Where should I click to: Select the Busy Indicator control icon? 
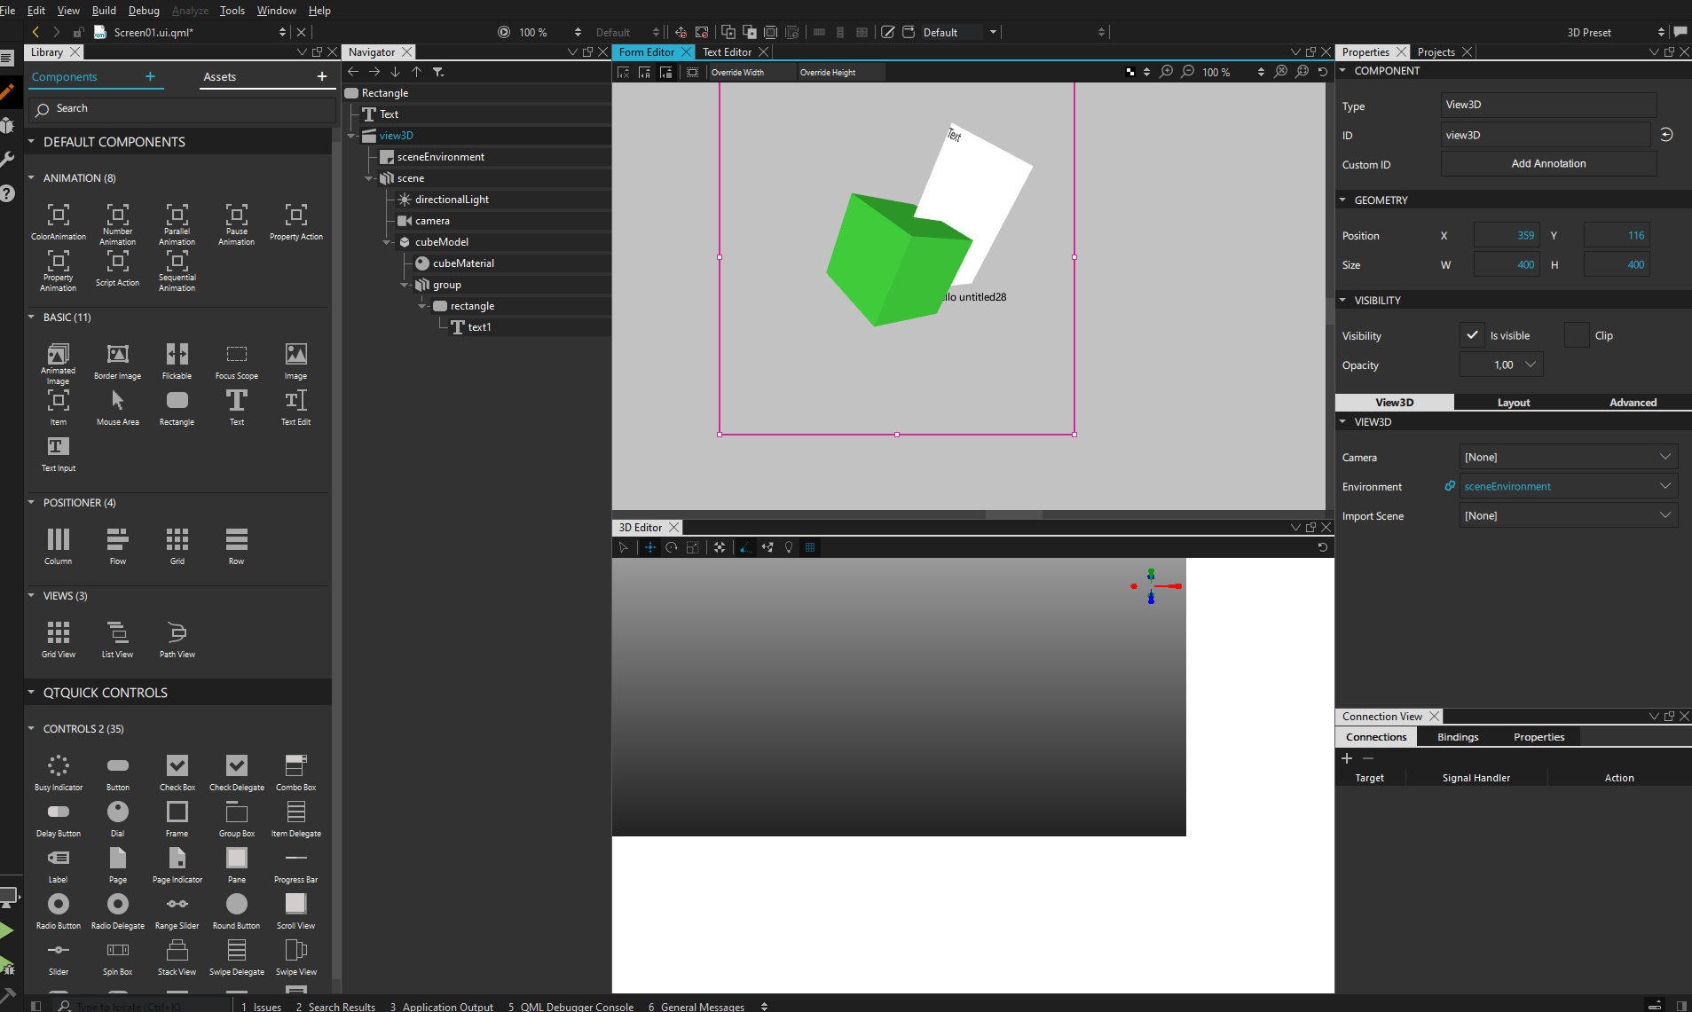pos(59,766)
